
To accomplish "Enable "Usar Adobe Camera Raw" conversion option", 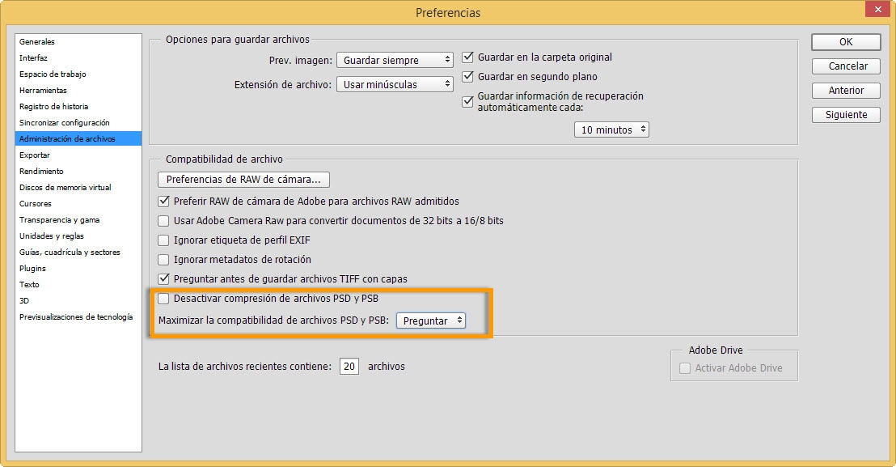I will [163, 219].
